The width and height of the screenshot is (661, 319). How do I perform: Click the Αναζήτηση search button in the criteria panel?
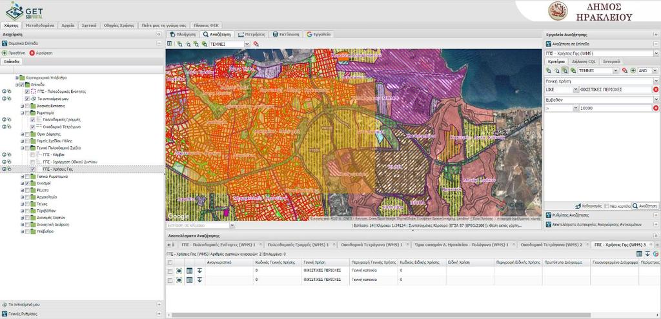[x=645, y=206]
